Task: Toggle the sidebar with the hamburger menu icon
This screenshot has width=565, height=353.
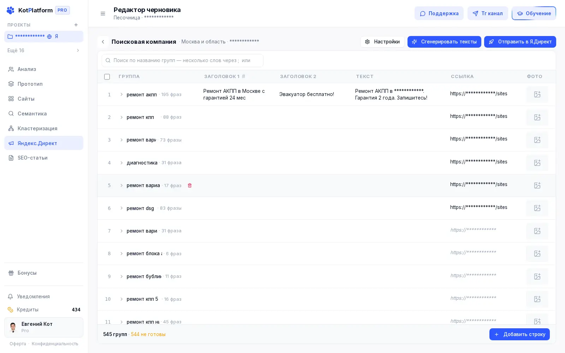Action: pyautogui.click(x=103, y=13)
